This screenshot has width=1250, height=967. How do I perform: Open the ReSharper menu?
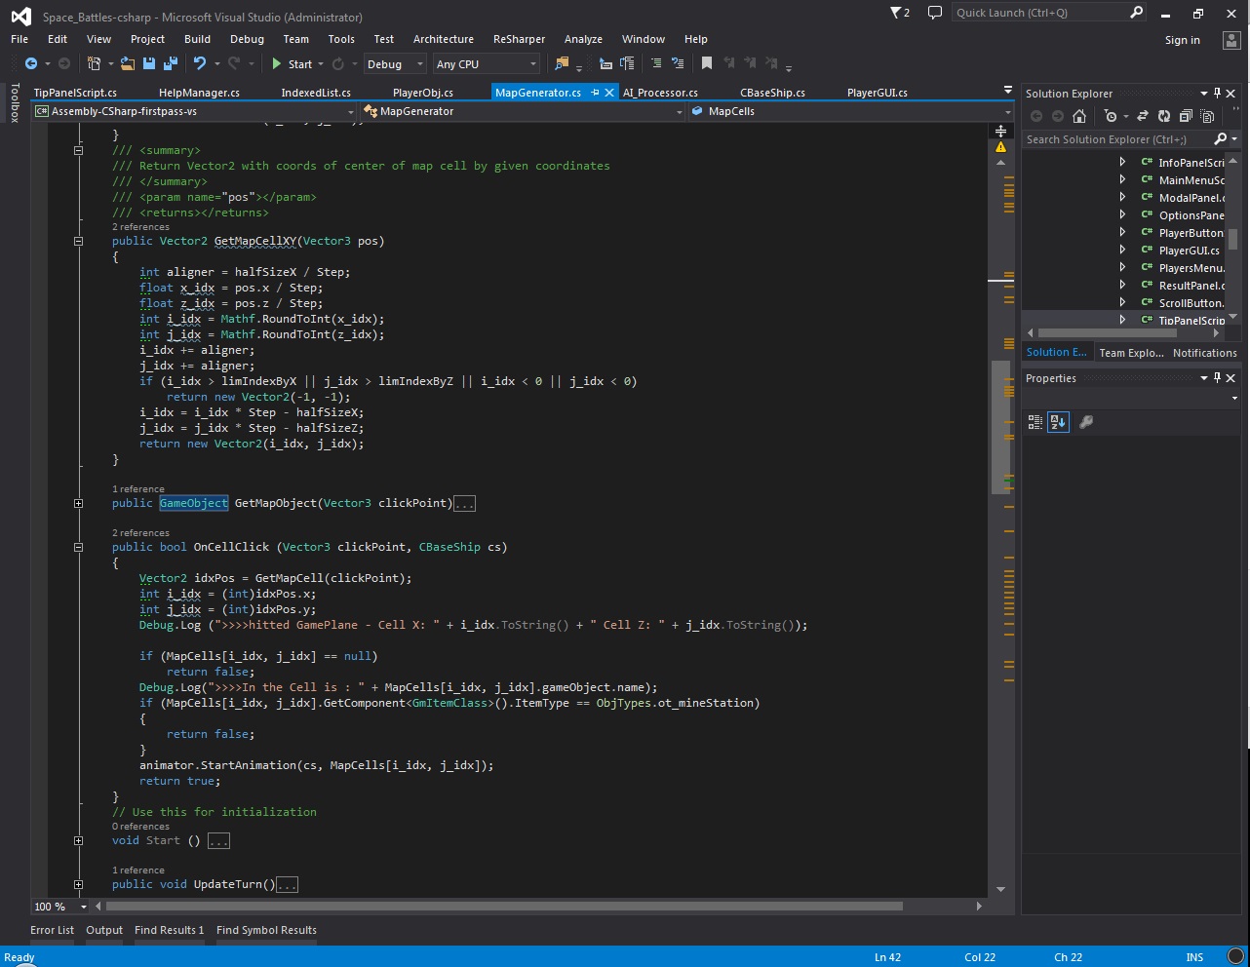pyautogui.click(x=519, y=39)
